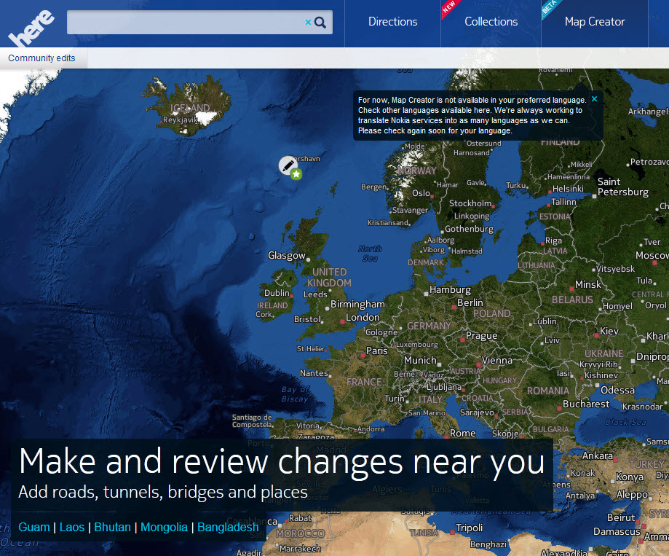Follow the Laos link
The width and height of the screenshot is (669, 556).
71,527
